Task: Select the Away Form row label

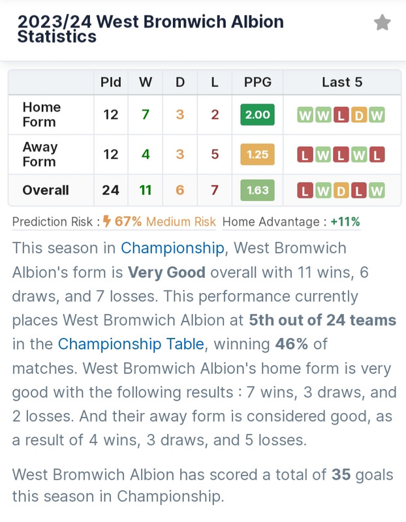Action: pos(40,154)
